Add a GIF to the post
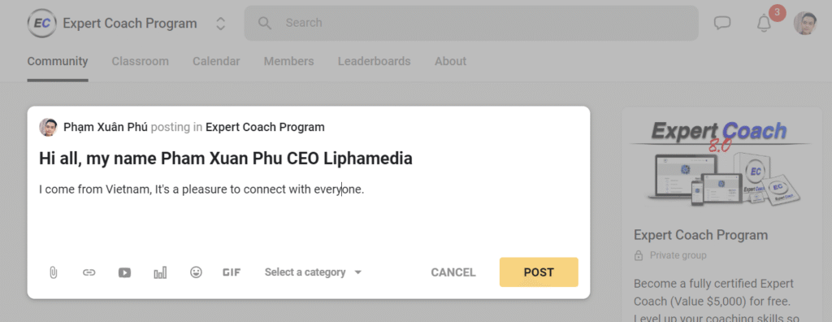 (x=232, y=272)
